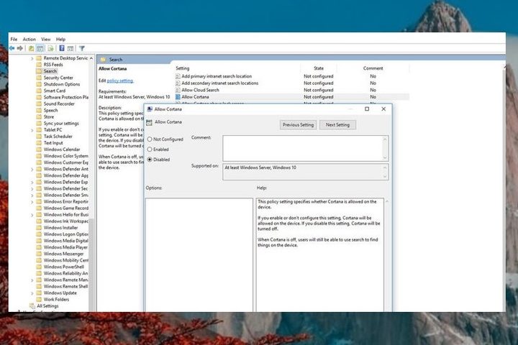The image size is (518, 345).
Task: Click the folder icon of Windows Calendar
Action: 39,149
